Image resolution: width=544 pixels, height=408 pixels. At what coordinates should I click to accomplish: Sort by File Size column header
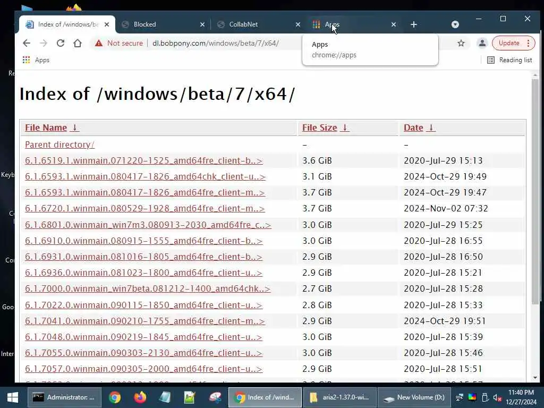click(x=319, y=127)
